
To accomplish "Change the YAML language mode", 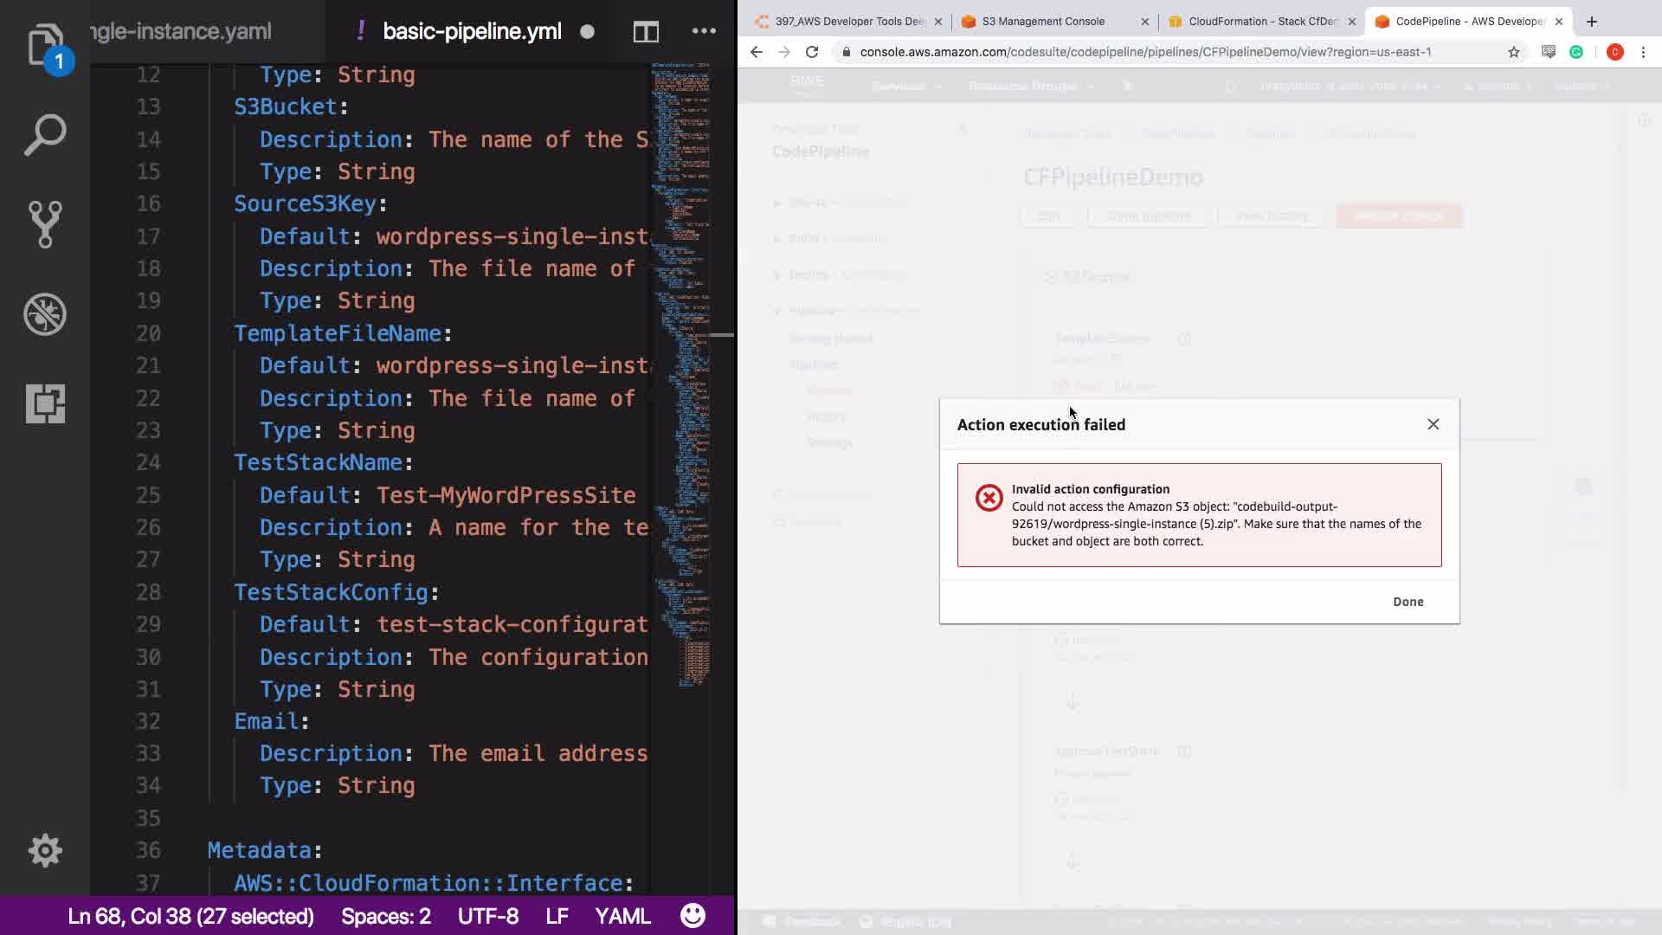I will 622,916.
